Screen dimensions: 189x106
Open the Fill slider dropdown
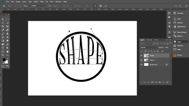coord(170,51)
